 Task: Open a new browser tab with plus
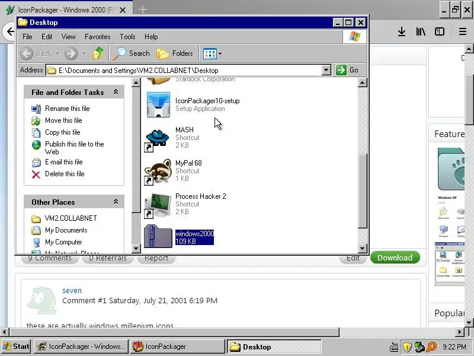click(143, 9)
